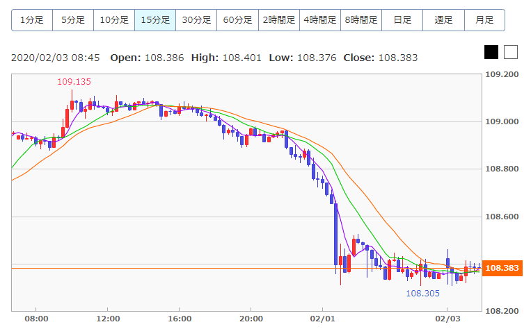Click the 108.600 price axis label

(x=502, y=217)
